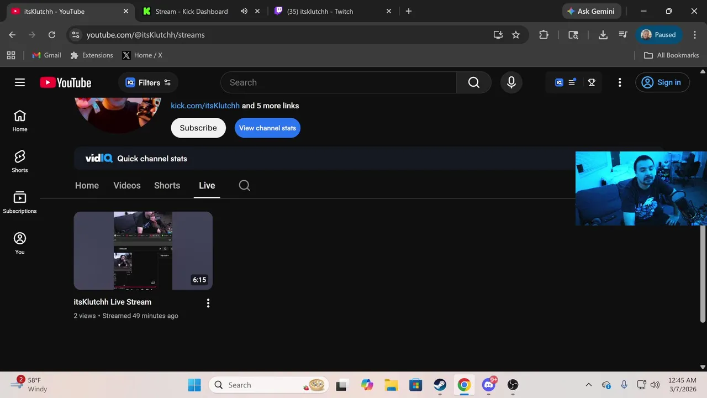This screenshot has width=707, height=398.
Task: Open Steam from the taskbar
Action: point(440,385)
